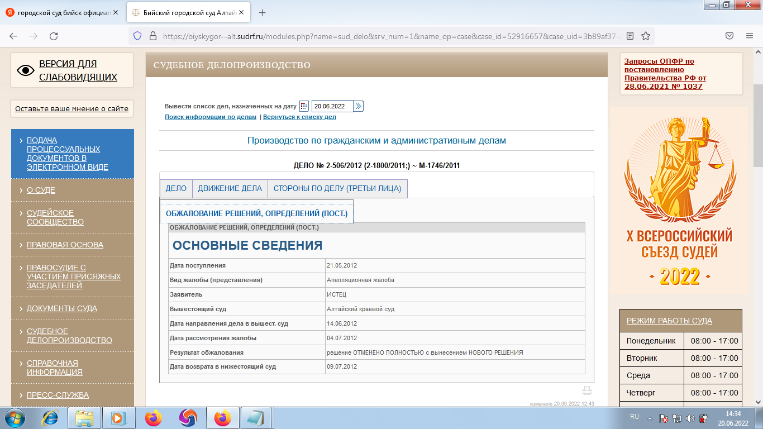The height and width of the screenshot is (429, 763).
Task: Apply the date with the arrow button
Action: (359, 106)
